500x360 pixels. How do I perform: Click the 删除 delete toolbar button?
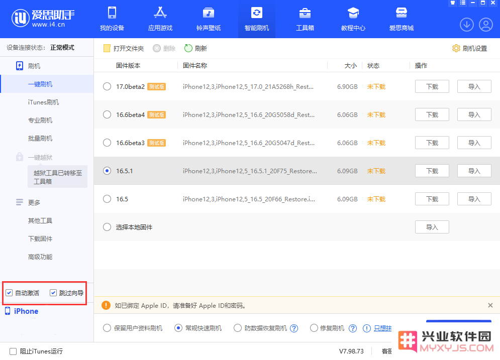coord(164,48)
